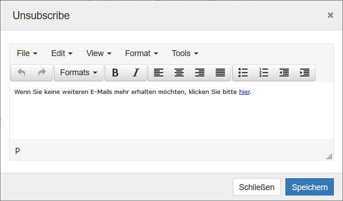Toggle italic text formatting
This screenshot has height=201, width=343.
(x=136, y=72)
